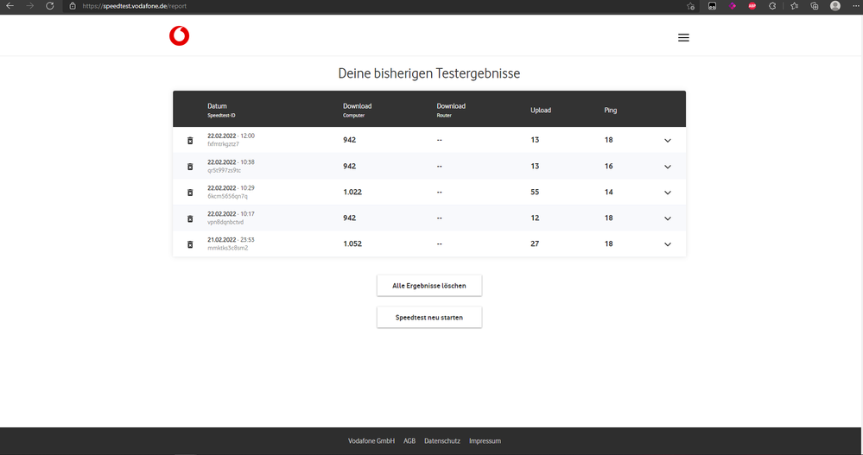Open the browser profile avatar

click(835, 6)
